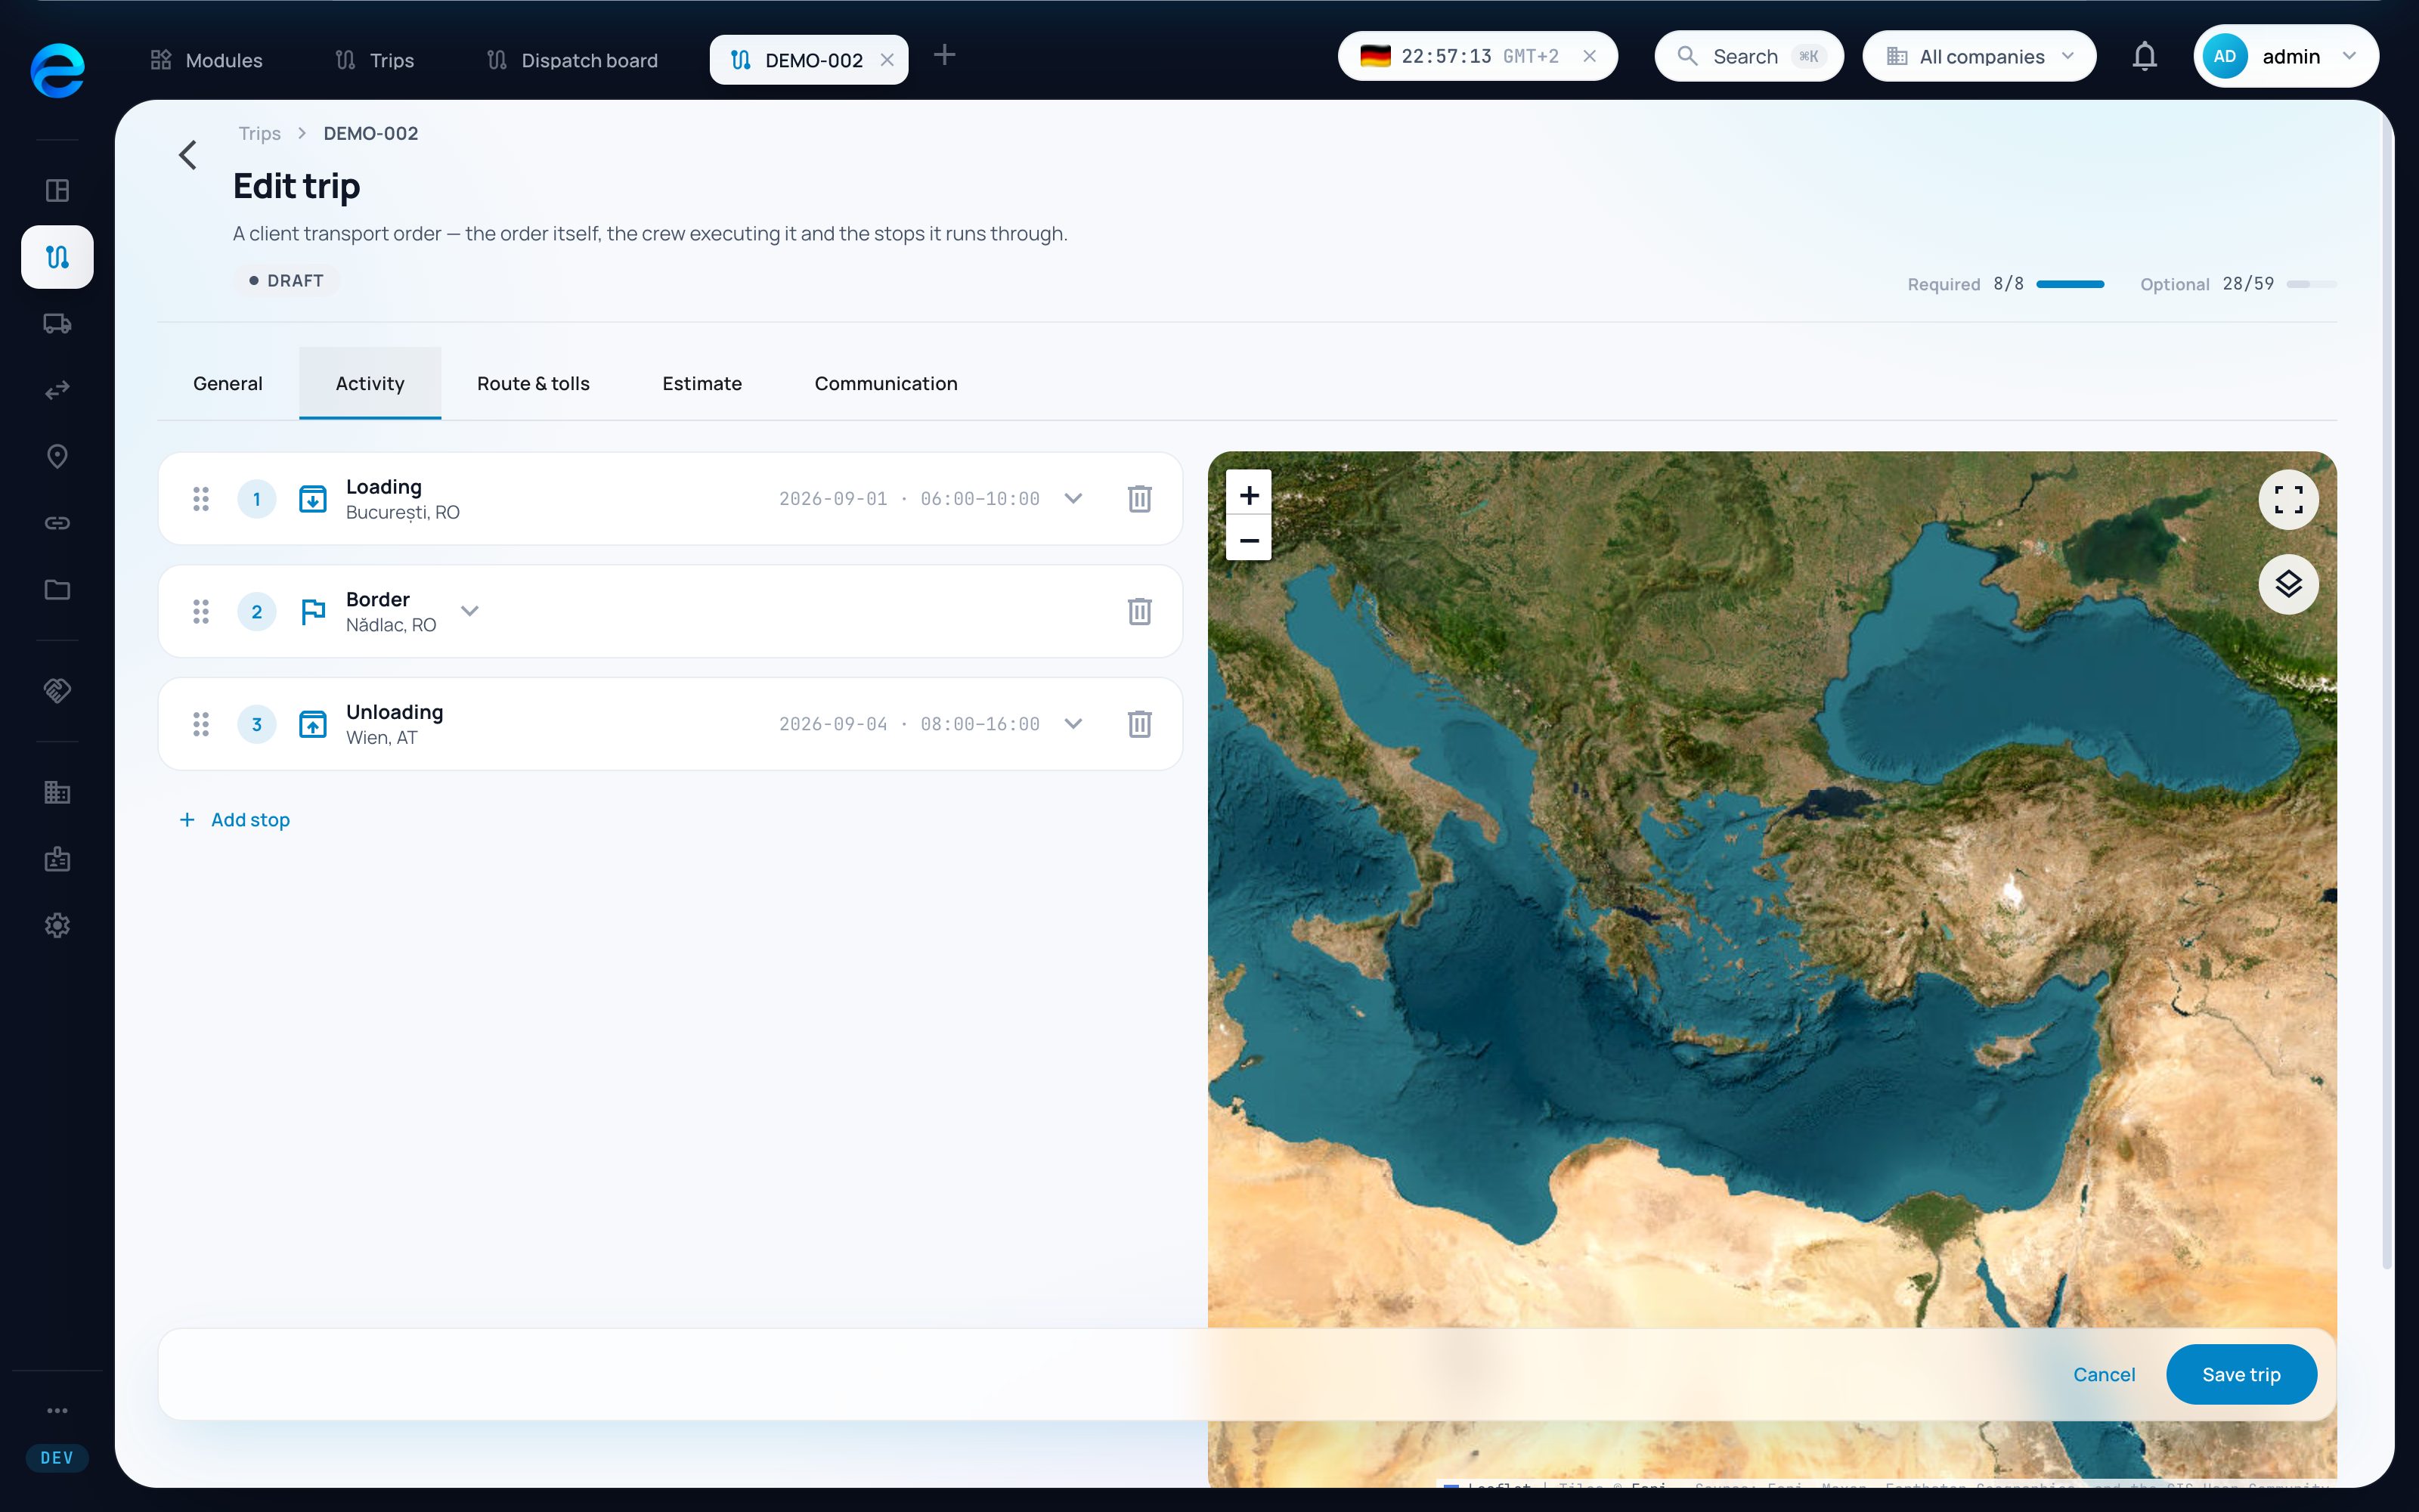Open the admin user menu

click(x=2285, y=56)
